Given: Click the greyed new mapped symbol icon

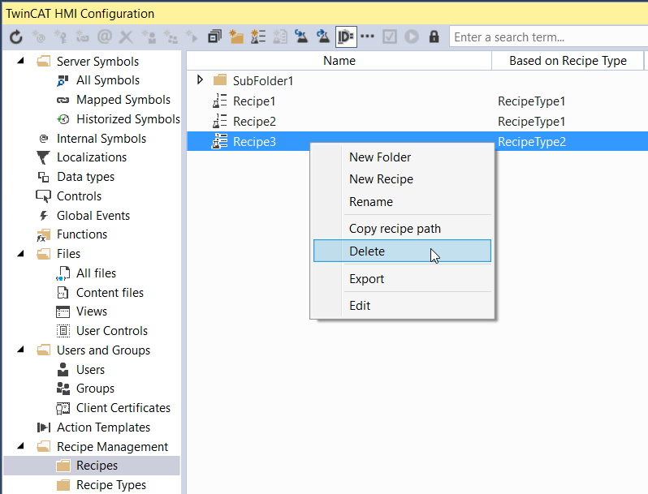Looking at the screenshot, I should tap(82, 37).
